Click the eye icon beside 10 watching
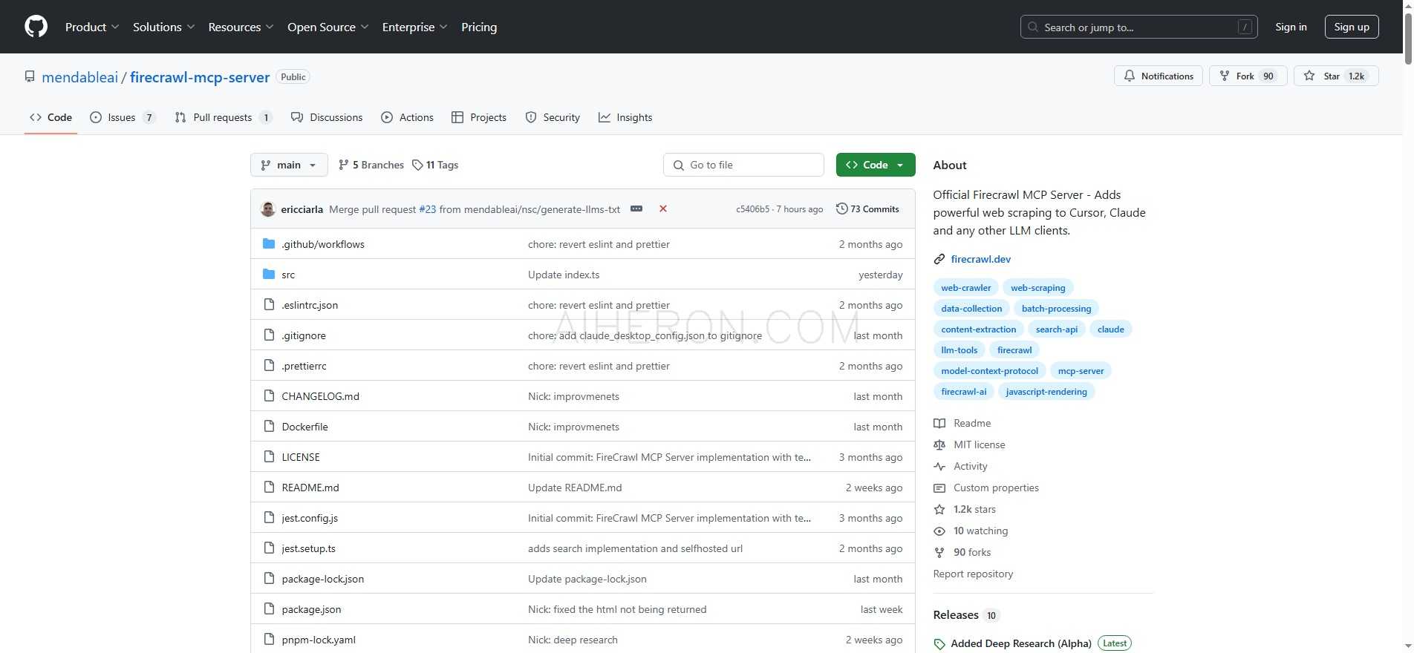 click(939, 531)
